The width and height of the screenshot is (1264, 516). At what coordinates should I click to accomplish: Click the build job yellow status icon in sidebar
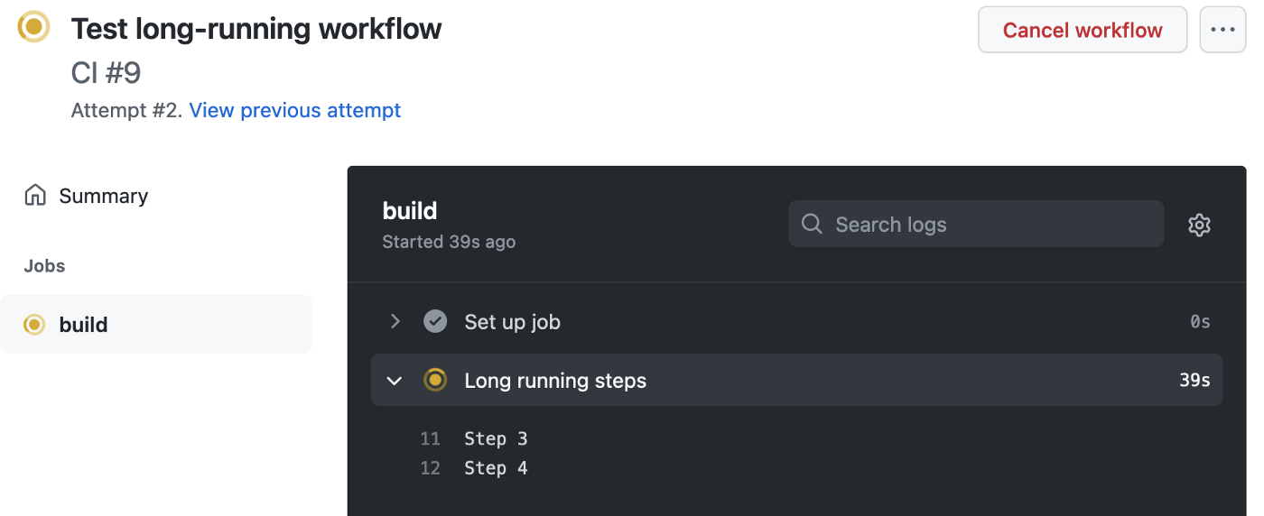point(34,324)
